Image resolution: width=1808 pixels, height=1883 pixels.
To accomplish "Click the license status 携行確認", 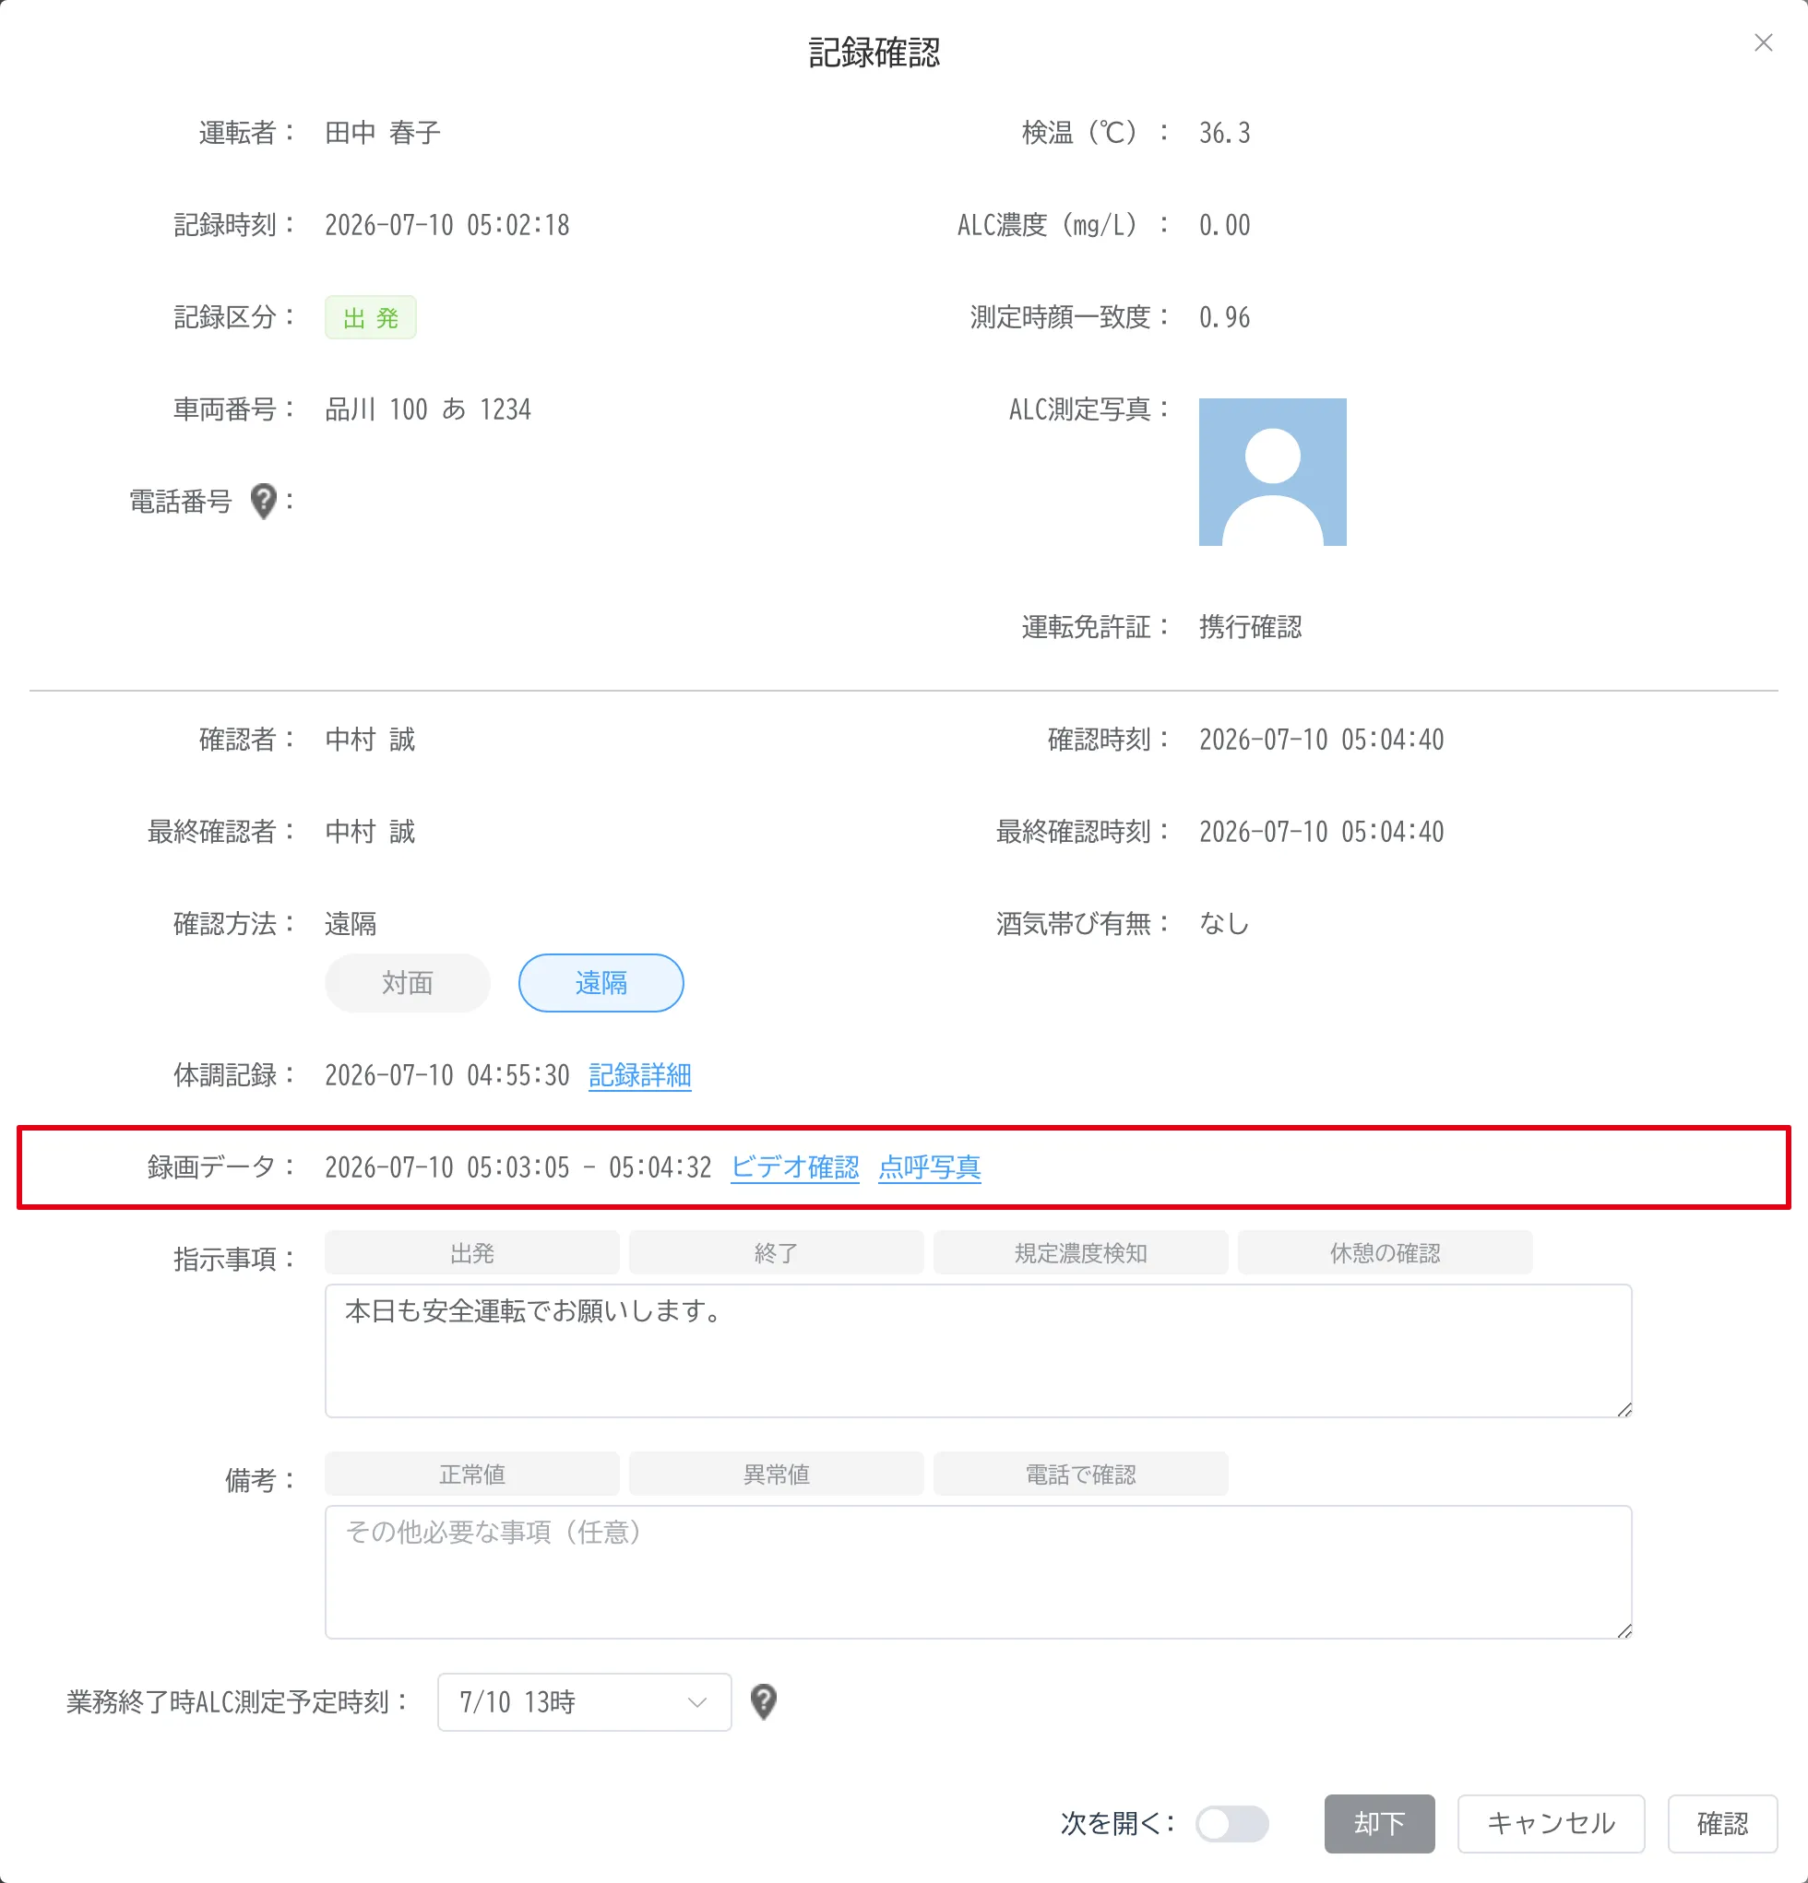I will point(1251,626).
